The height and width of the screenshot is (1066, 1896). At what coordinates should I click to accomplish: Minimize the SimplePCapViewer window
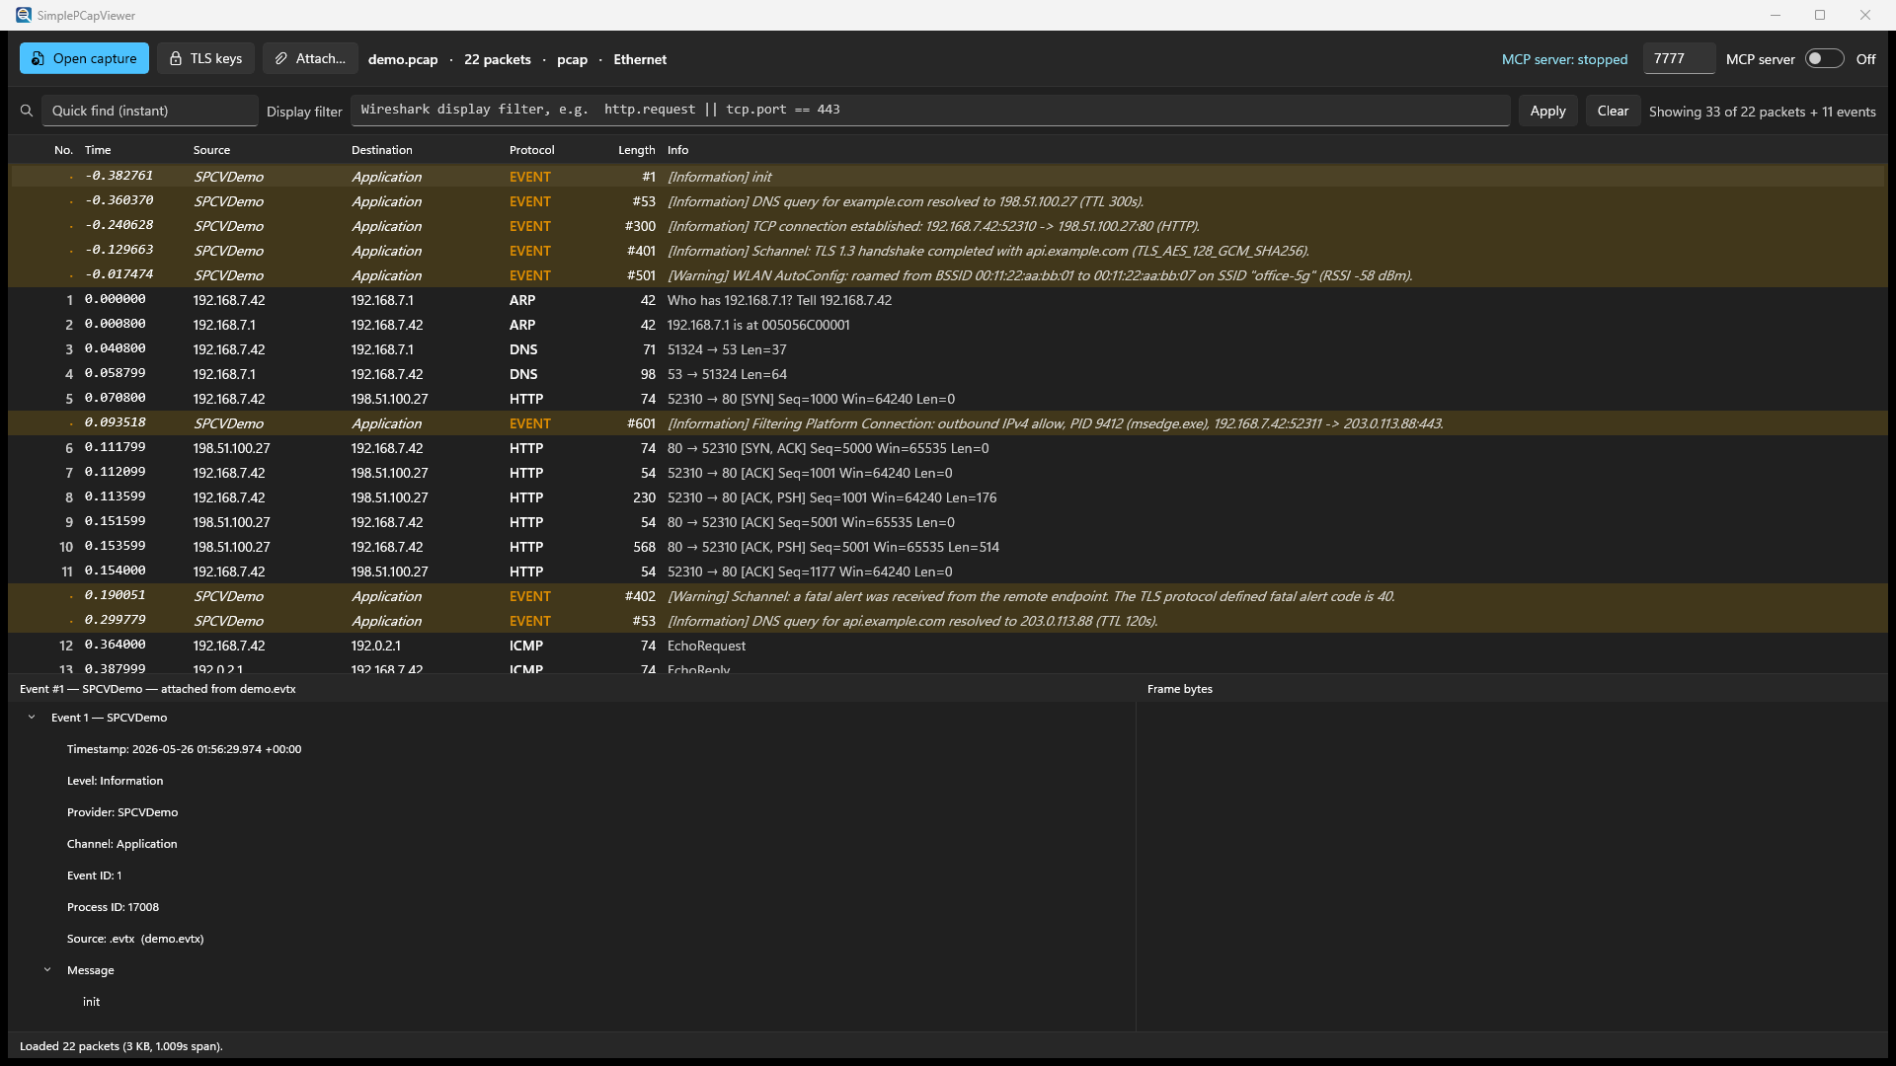[x=1776, y=15]
